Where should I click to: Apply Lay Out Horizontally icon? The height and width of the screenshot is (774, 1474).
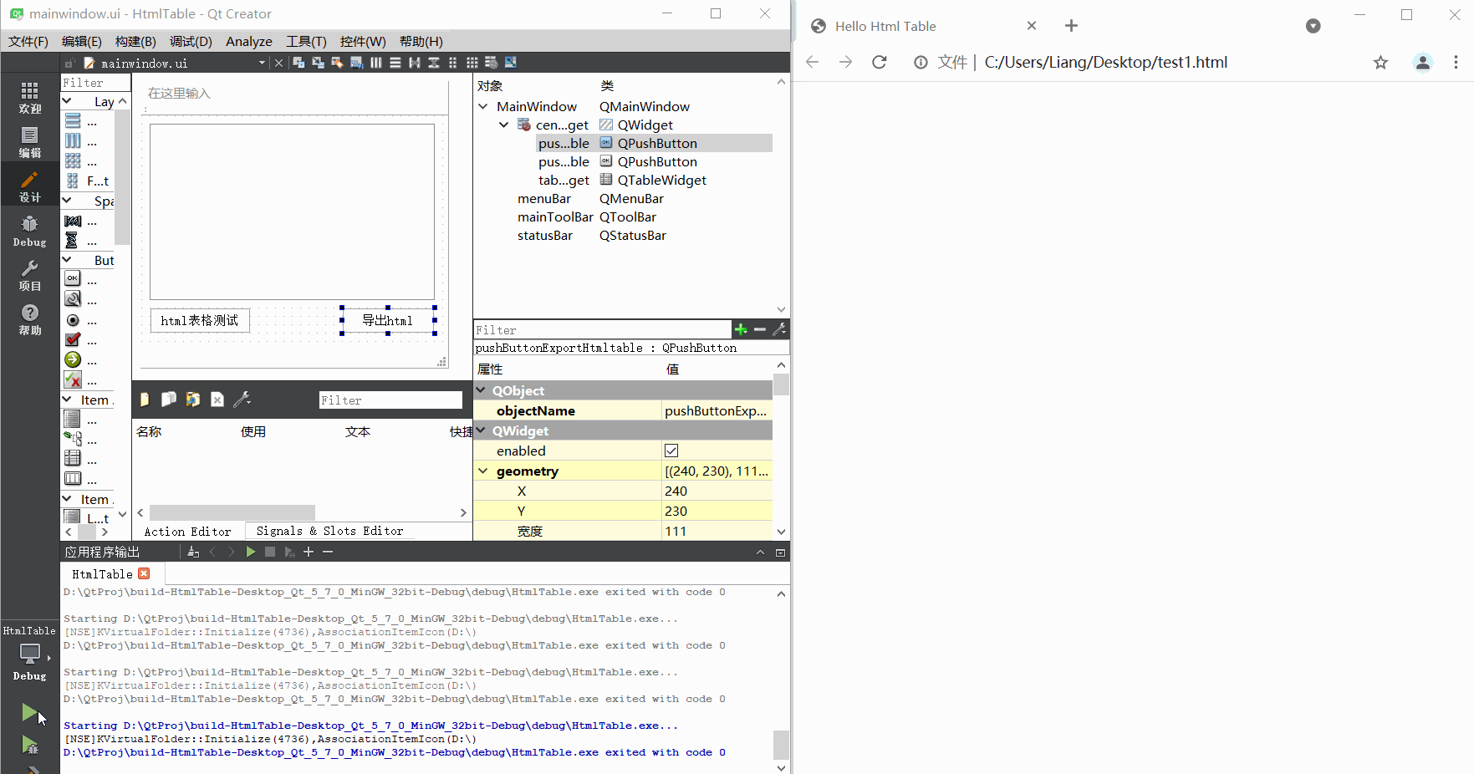(376, 63)
